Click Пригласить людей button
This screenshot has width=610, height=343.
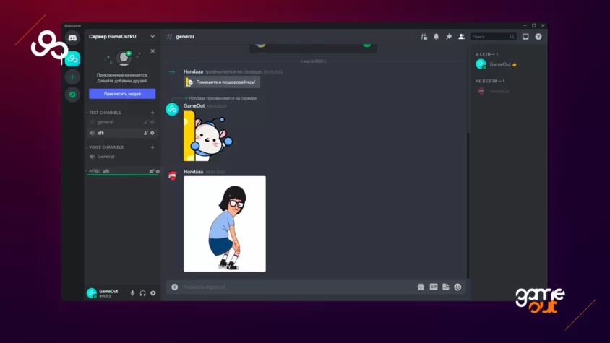122,94
